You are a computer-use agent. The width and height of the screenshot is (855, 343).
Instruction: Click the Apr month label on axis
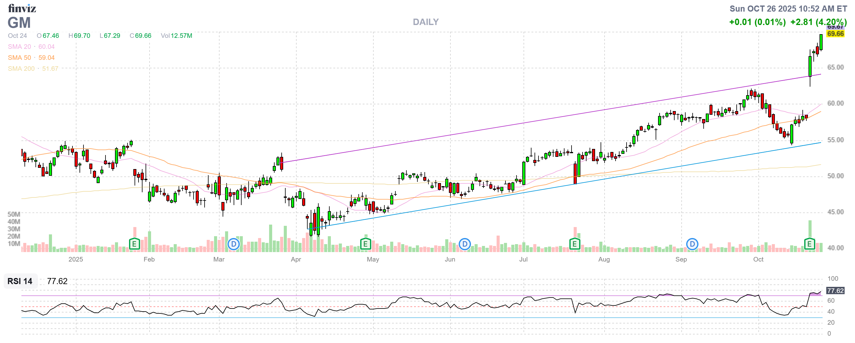click(296, 259)
